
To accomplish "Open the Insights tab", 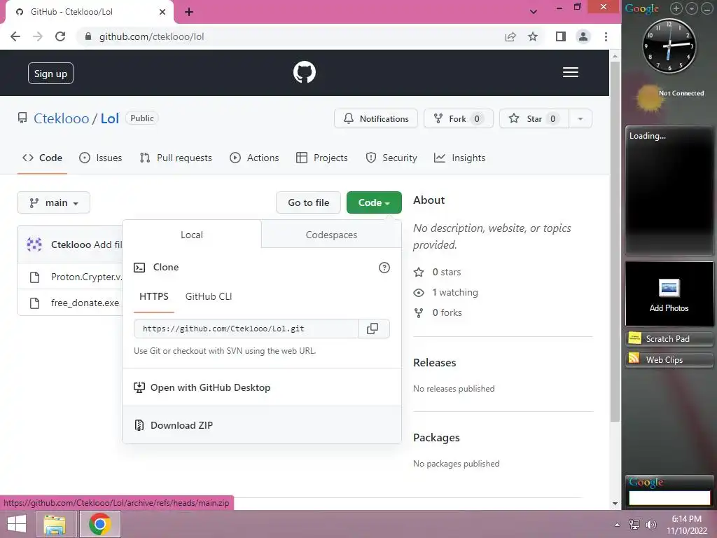I will click(x=459, y=158).
